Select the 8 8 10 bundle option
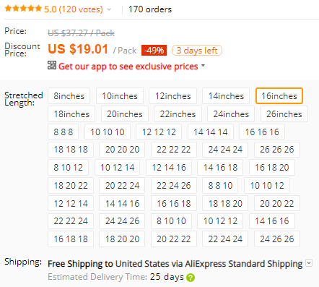The image size is (319, 287). point(220,185)
